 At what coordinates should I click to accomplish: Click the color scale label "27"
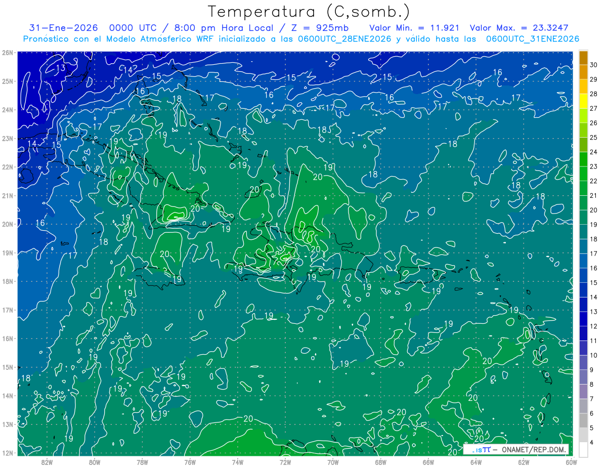(594, 108)
